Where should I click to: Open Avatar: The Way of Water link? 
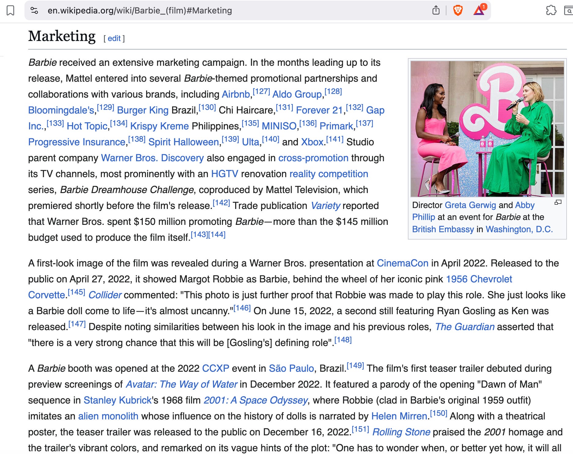181,384
